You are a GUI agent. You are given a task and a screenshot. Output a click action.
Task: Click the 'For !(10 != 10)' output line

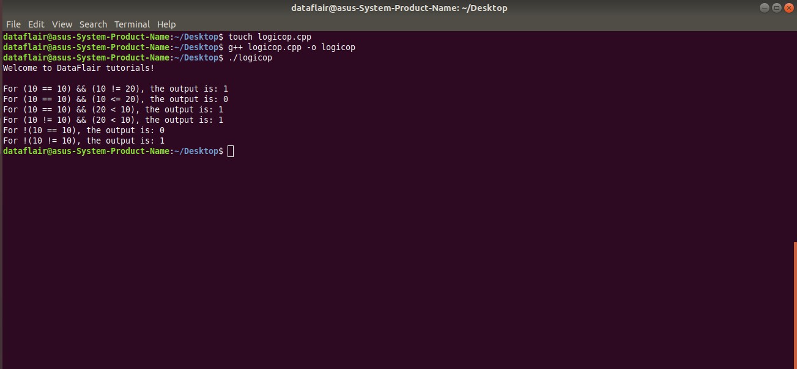84,141
